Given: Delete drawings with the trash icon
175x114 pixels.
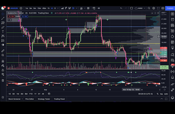Looking at the screenshot, I should tap(3, 80).
